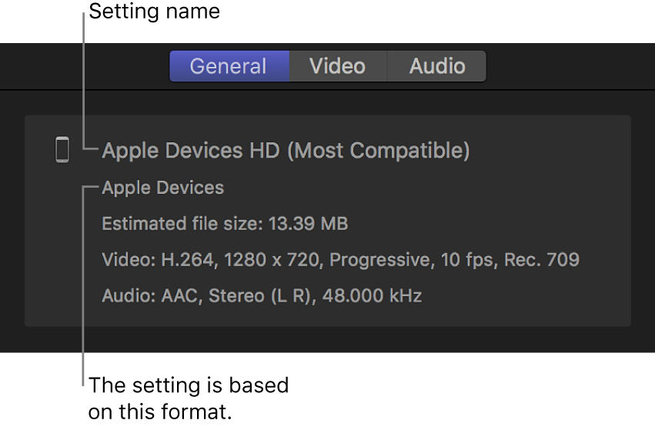
Task: Click the "on this format." callout line
Action: point(160,412)
